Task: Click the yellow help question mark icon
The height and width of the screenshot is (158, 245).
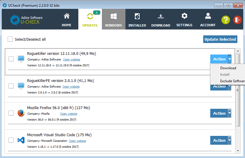Action: coord(226,20)
